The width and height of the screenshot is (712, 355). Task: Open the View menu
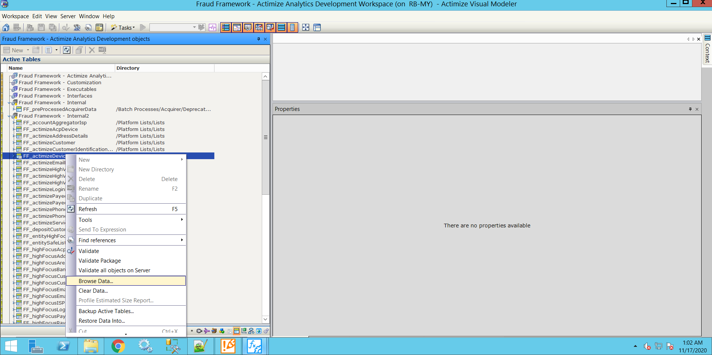51,16
